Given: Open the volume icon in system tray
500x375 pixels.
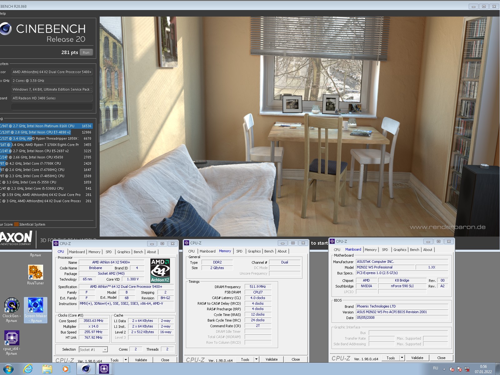Looking at the screenshot, I should point(452,369).
